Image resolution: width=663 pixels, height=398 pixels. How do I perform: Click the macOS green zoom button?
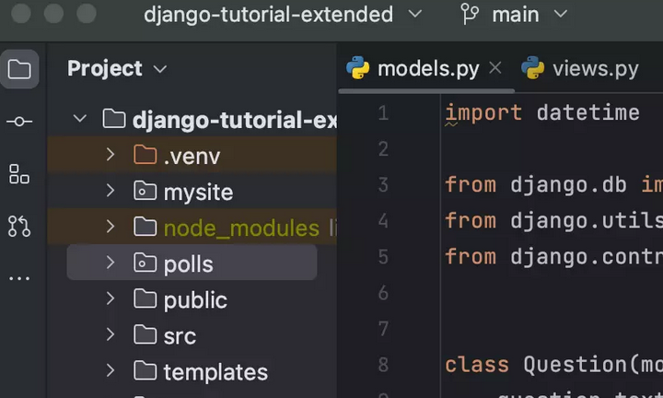[x=87, y=14]
